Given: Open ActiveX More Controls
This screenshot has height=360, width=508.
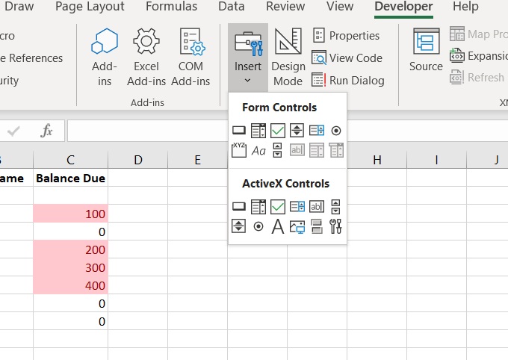Looking at the screenshot, I should 335,226.
